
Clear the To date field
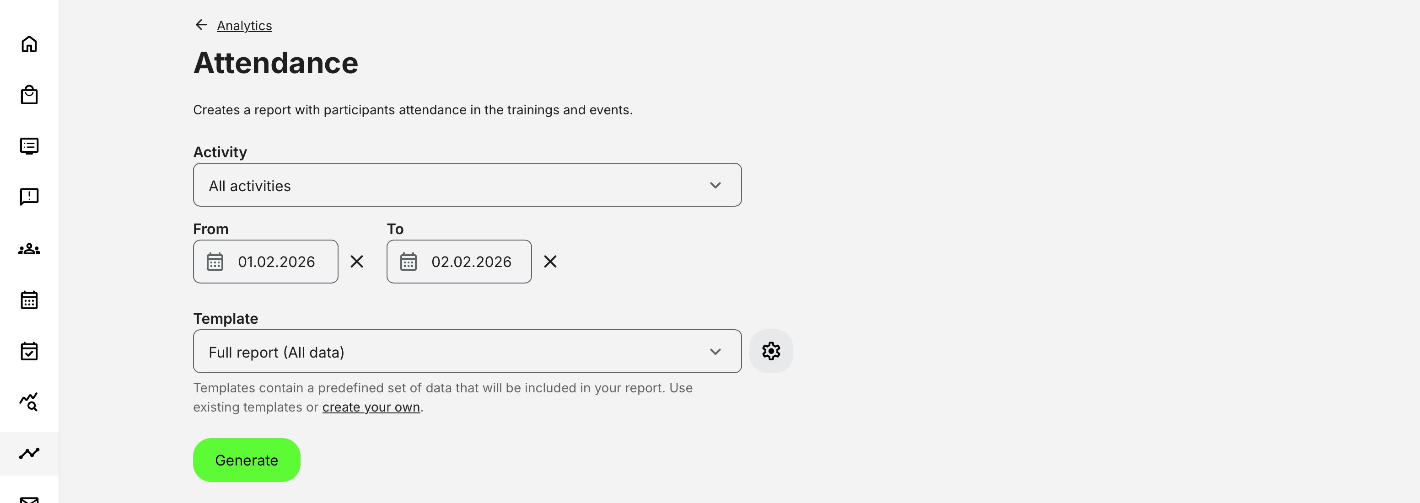click(x=551, y=262)
